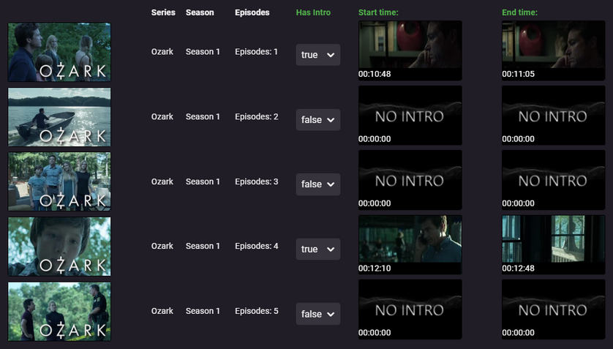Open start time frame at 00:10:48

coord(410,50)
